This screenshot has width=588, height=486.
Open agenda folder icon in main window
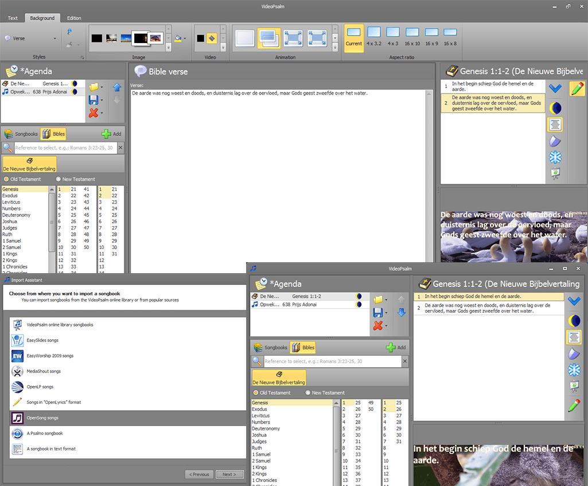pyautogui.click(x=94, y=87)
